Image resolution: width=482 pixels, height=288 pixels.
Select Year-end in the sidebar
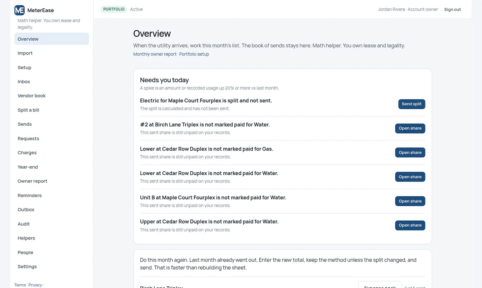tap(52, 167)
